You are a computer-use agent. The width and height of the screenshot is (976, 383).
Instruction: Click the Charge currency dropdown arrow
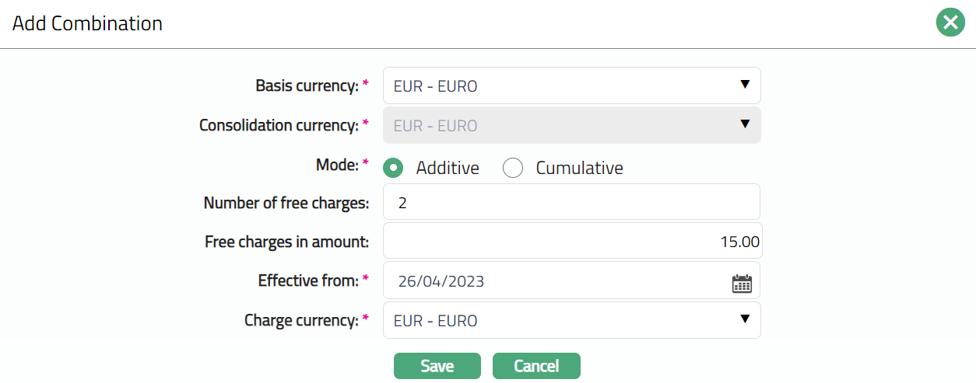point(744,319)
